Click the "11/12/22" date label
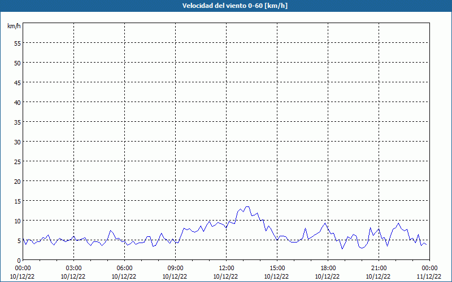Image resolution: width=452 pixels, height=282 pixels. (429, 276)
